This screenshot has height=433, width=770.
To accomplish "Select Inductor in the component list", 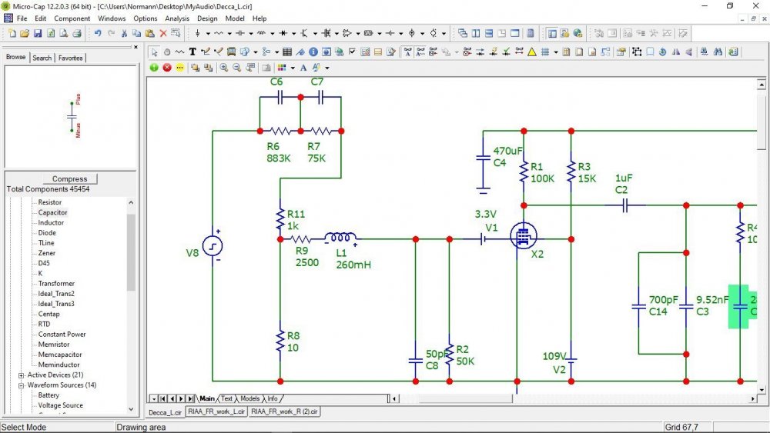I will [51, 222].
